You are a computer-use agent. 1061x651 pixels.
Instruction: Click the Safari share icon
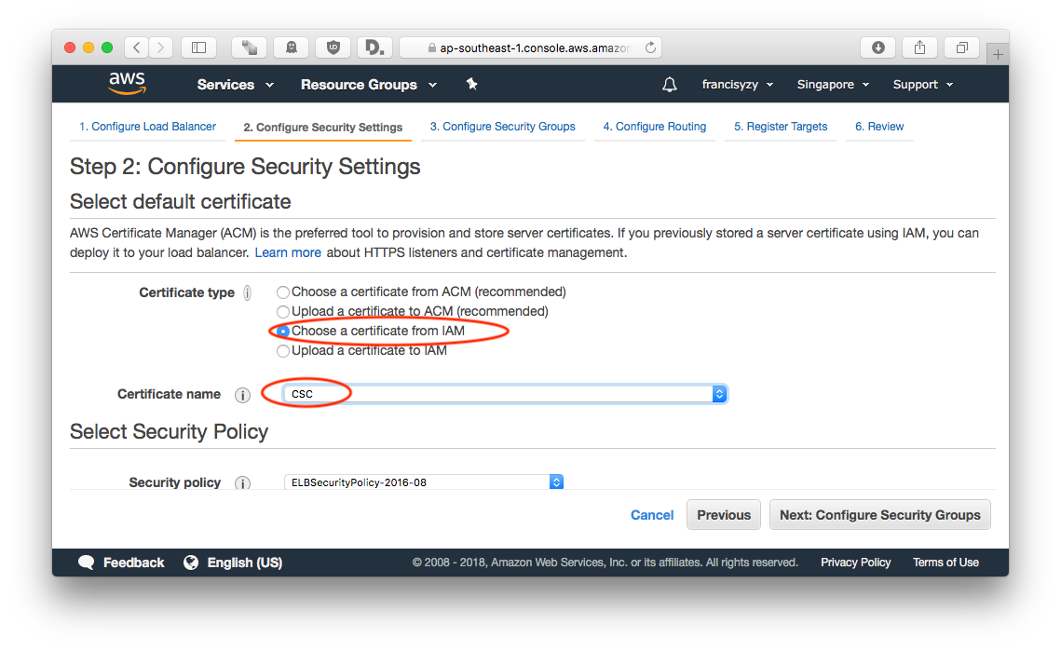(919, 47)
